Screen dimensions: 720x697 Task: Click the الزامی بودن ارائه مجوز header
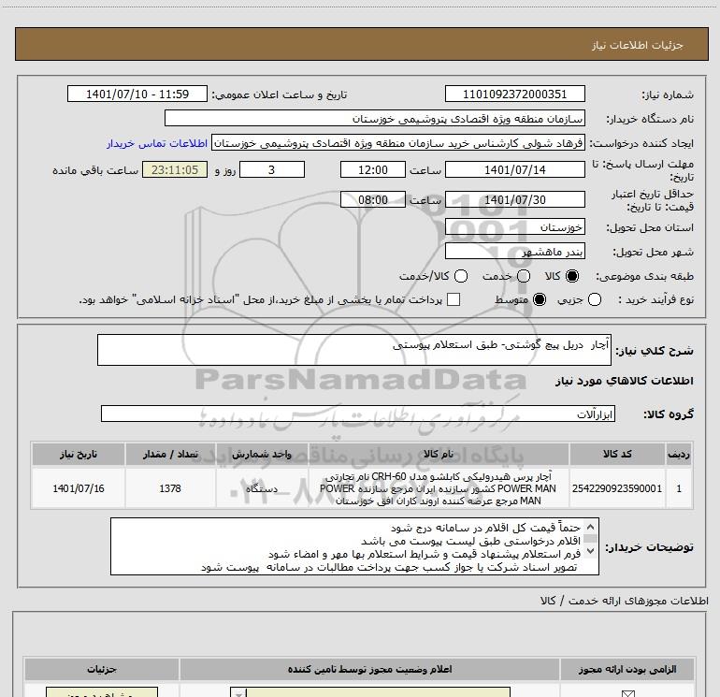[627, 670]
